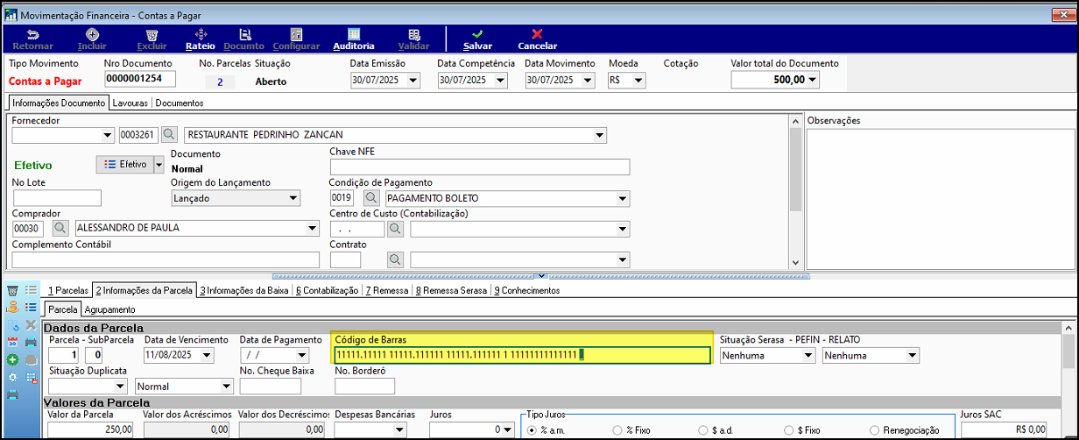Open the Auditoria toolbar icon
Image resolution: width=1079 pixels, height=440 pixels.
354,34
